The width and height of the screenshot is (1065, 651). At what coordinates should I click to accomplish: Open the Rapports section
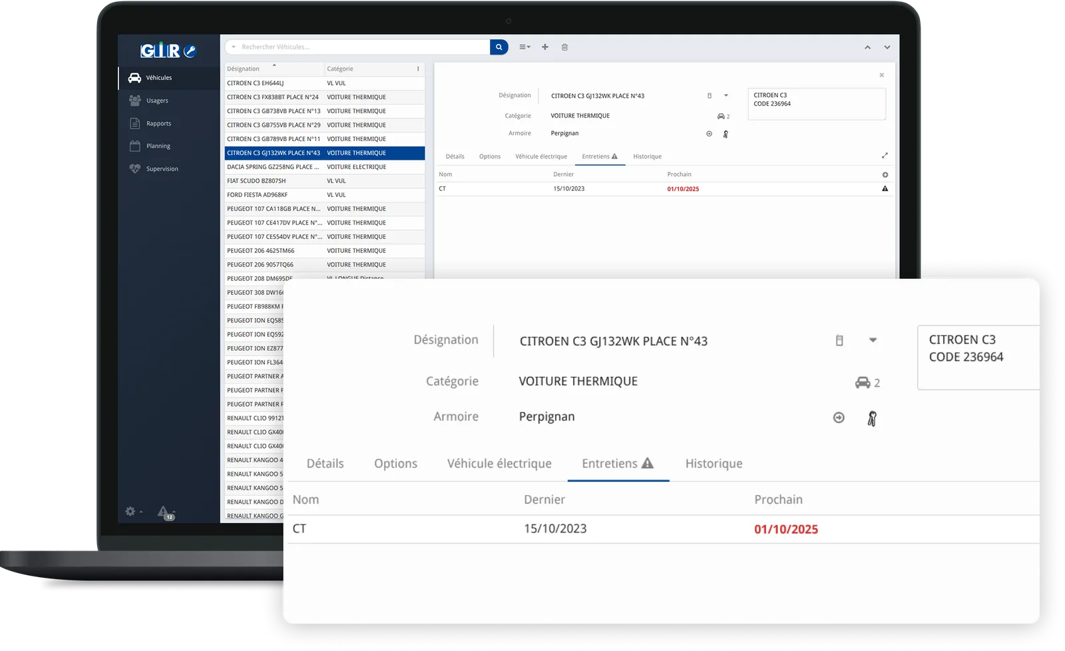(x=160, y=122)
